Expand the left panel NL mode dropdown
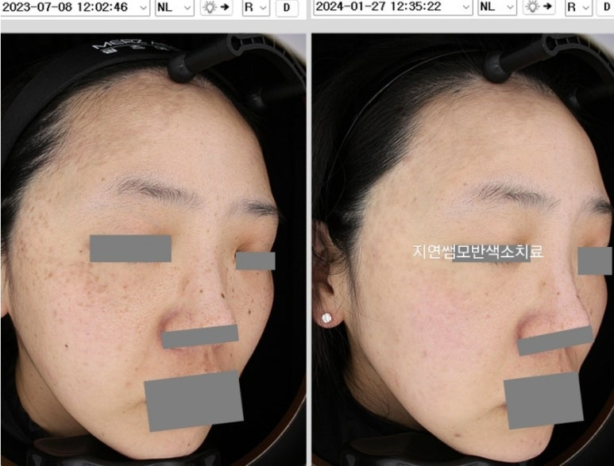This screenshot has width=614, height=466. point(174,8)
